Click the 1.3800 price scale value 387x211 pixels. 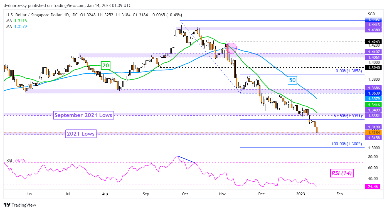374,79
